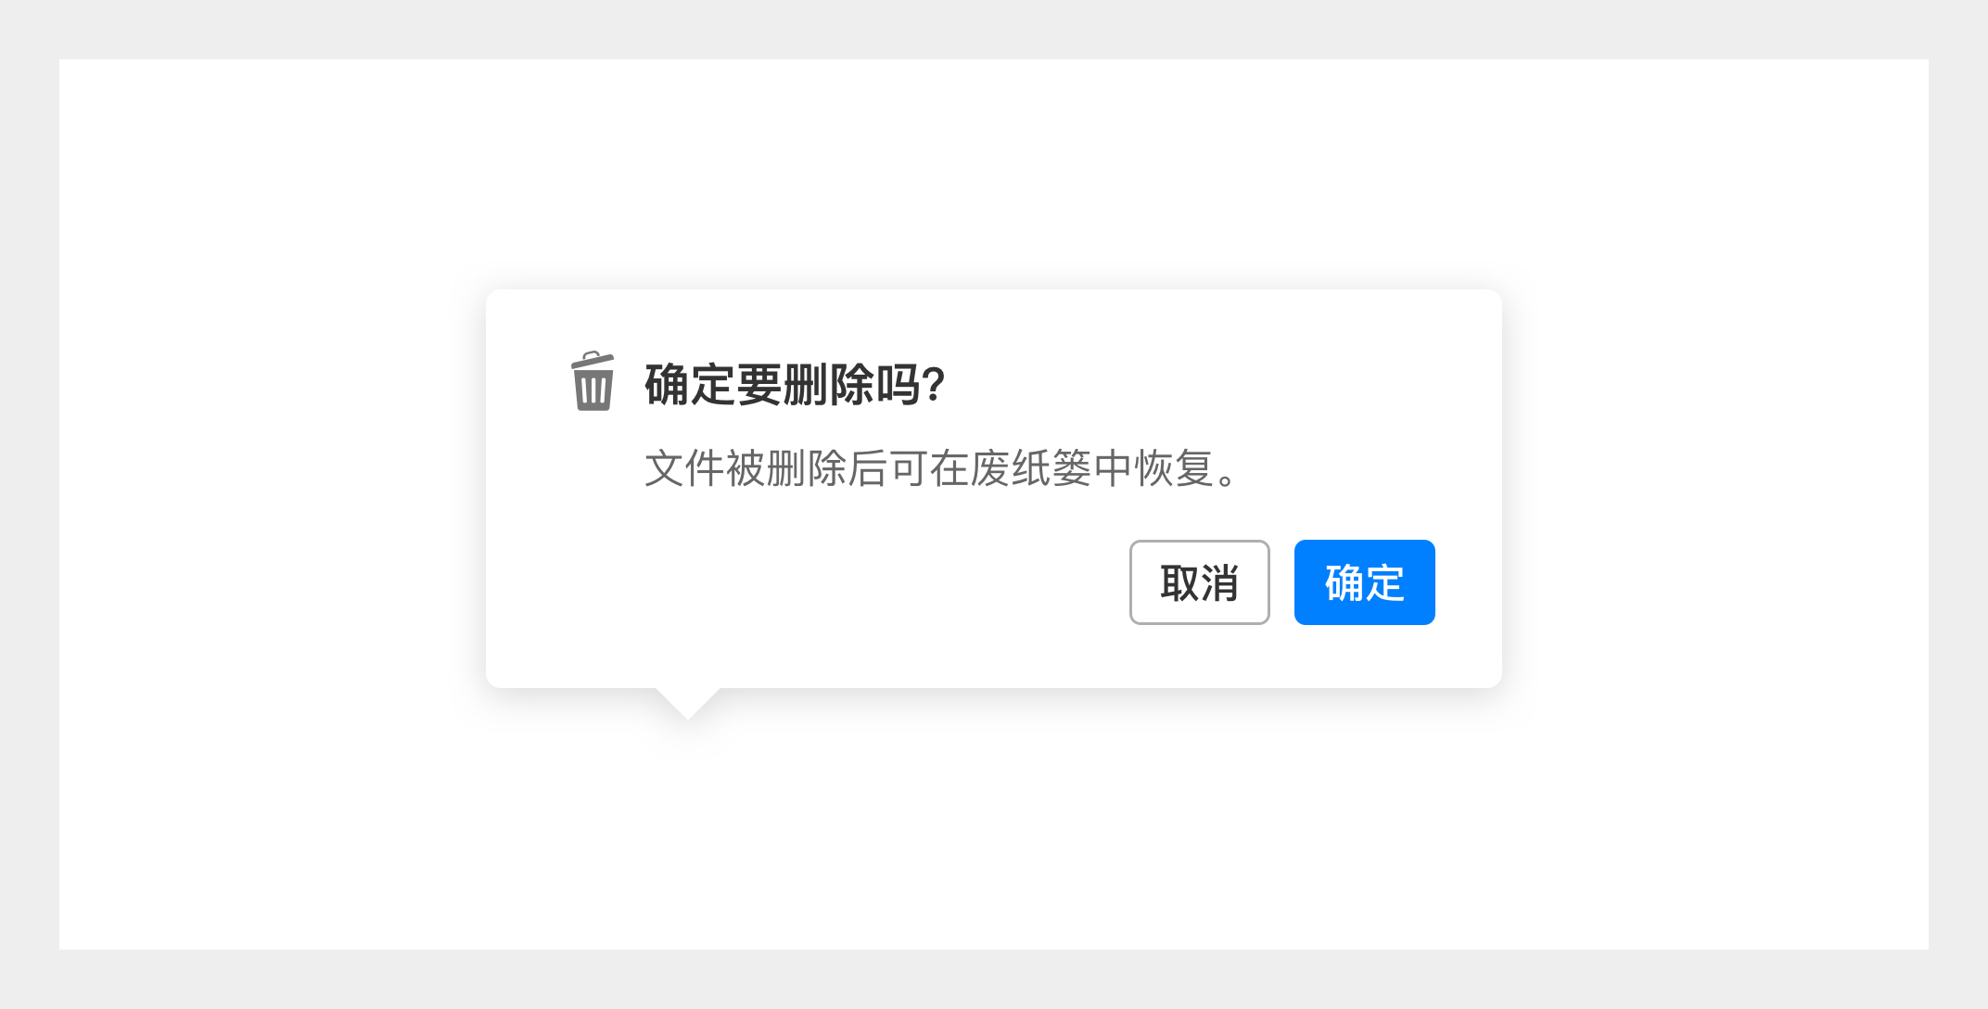Viewport: 1988px width, 1009px height.
Task: Click the question mark ending the title
Action: 934,384
